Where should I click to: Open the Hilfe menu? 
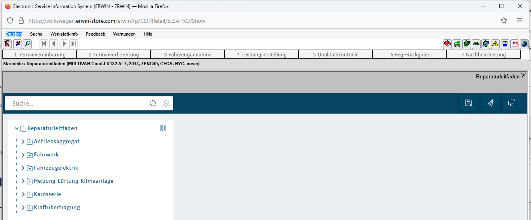[148, 34]
